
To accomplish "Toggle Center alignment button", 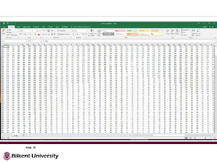I will pyautogui.click(x=46, y=34).
